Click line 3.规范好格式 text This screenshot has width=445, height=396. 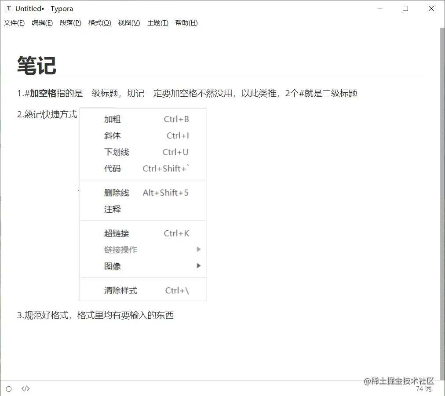tap(95, 315)
